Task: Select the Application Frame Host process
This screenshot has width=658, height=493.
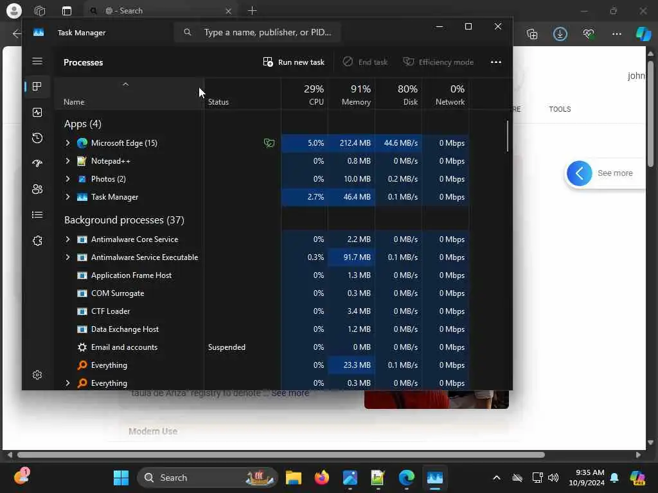Action: click(x=262, y=275)
